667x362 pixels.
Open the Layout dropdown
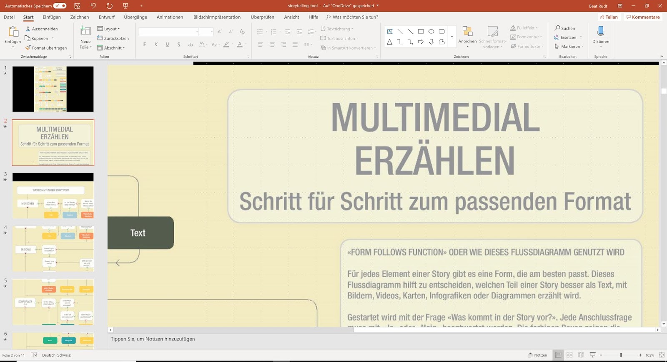(x=108, y=29)
